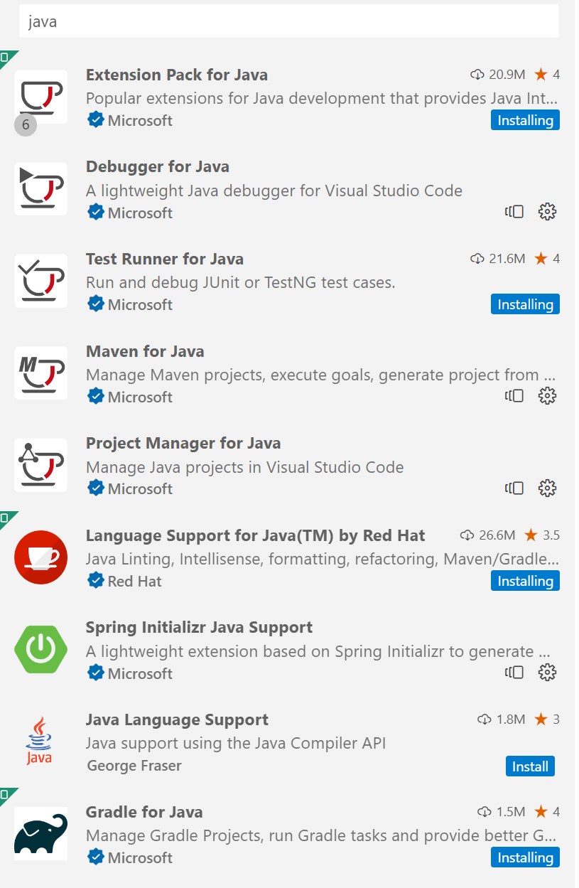Click gear icon for Project Manager for Java
Viewport: 579px width, 888px height.
coord(547,488)
